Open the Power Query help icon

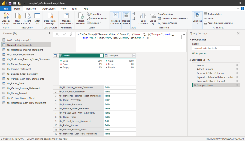[242, 9]
